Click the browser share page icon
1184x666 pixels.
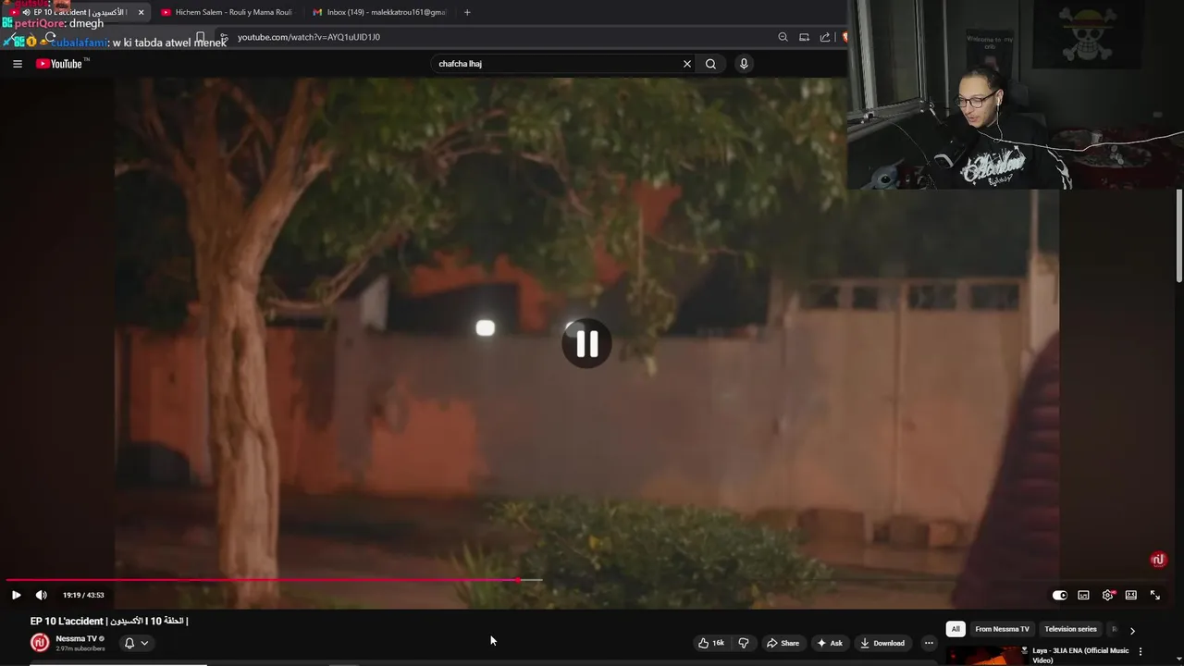point(824,37)
